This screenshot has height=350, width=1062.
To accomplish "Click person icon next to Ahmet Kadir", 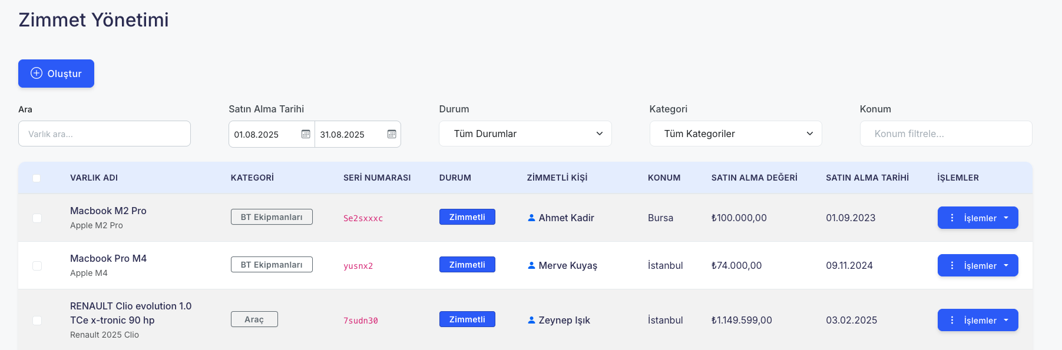I will (x=531, y=218).
